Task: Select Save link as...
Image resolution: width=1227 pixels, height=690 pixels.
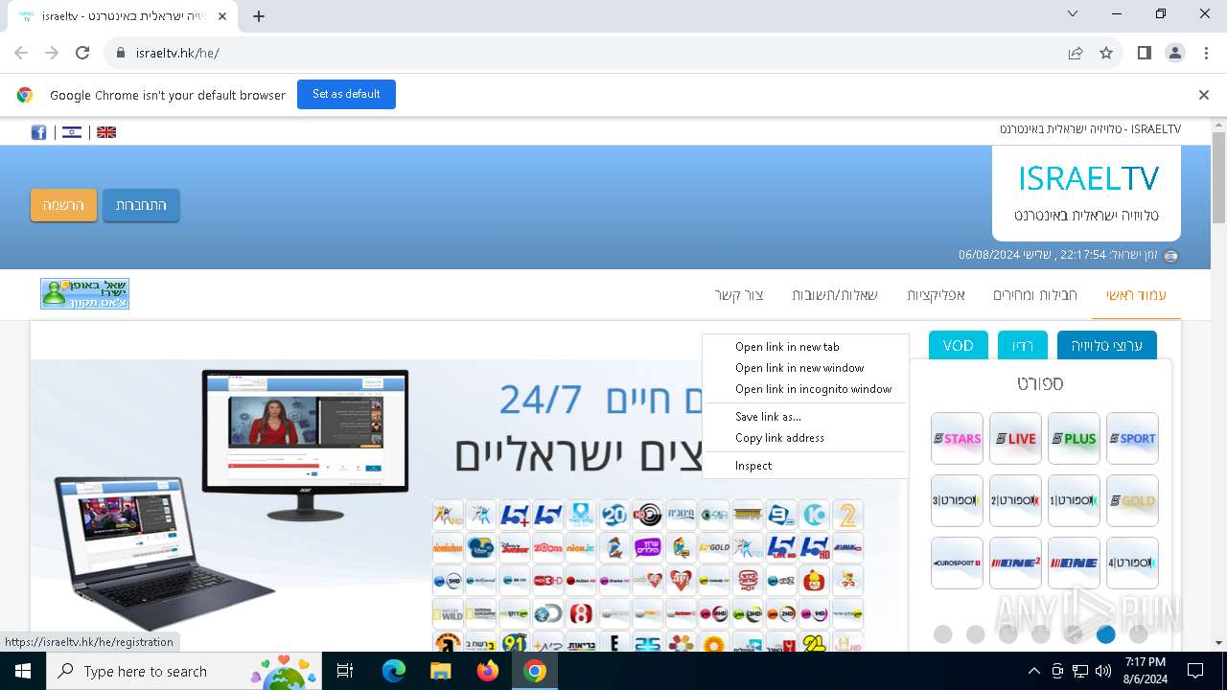Action: point(805,417)
